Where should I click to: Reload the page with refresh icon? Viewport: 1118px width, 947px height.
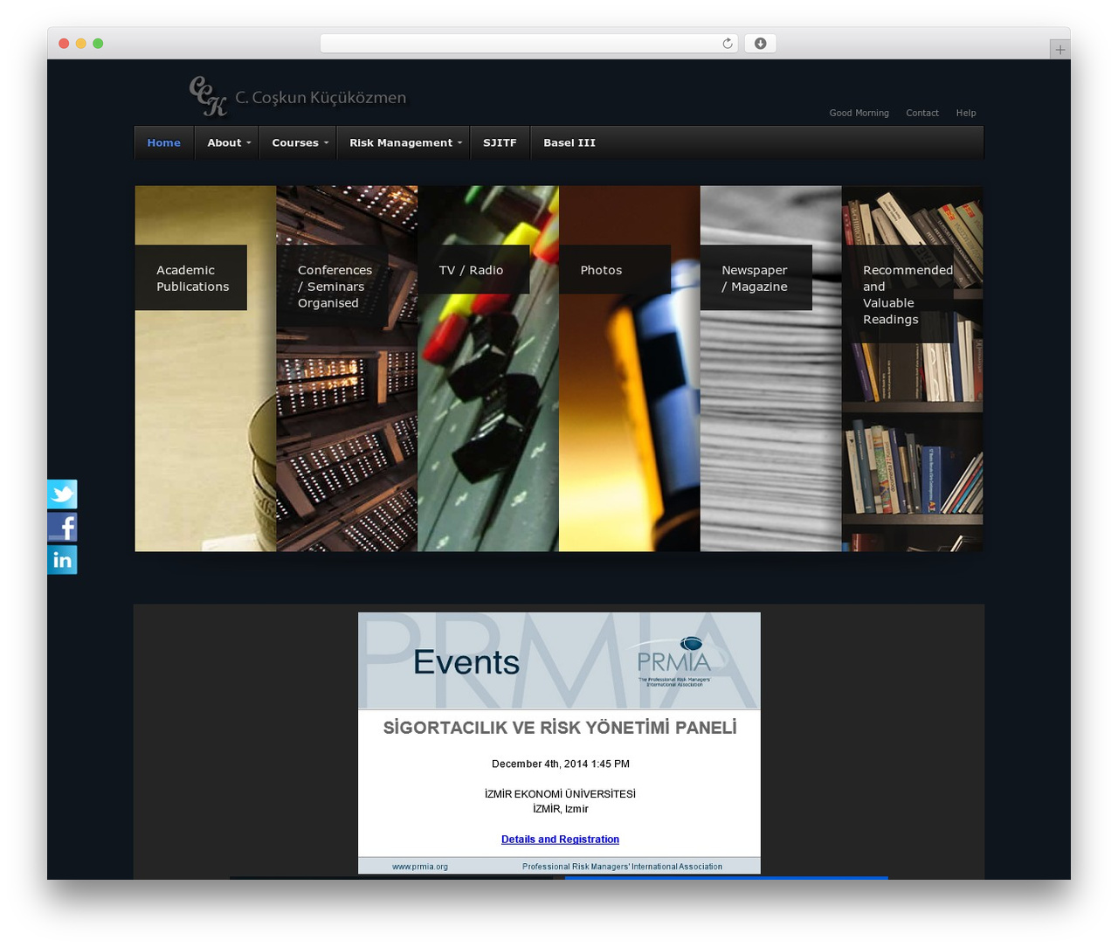(x=727, y=44)
